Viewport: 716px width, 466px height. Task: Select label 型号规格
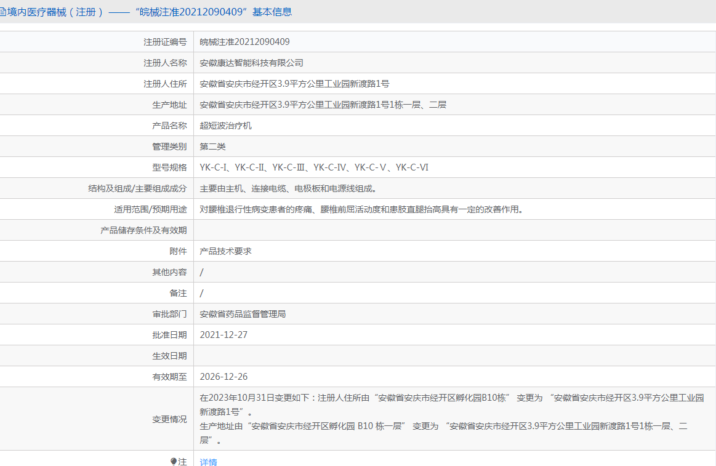point(169,167)
